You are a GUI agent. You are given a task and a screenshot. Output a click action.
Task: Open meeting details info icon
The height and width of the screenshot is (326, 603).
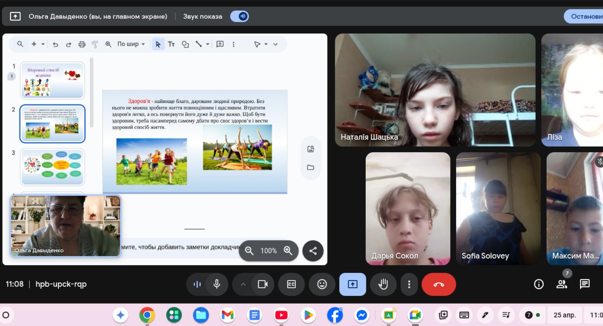539,284
